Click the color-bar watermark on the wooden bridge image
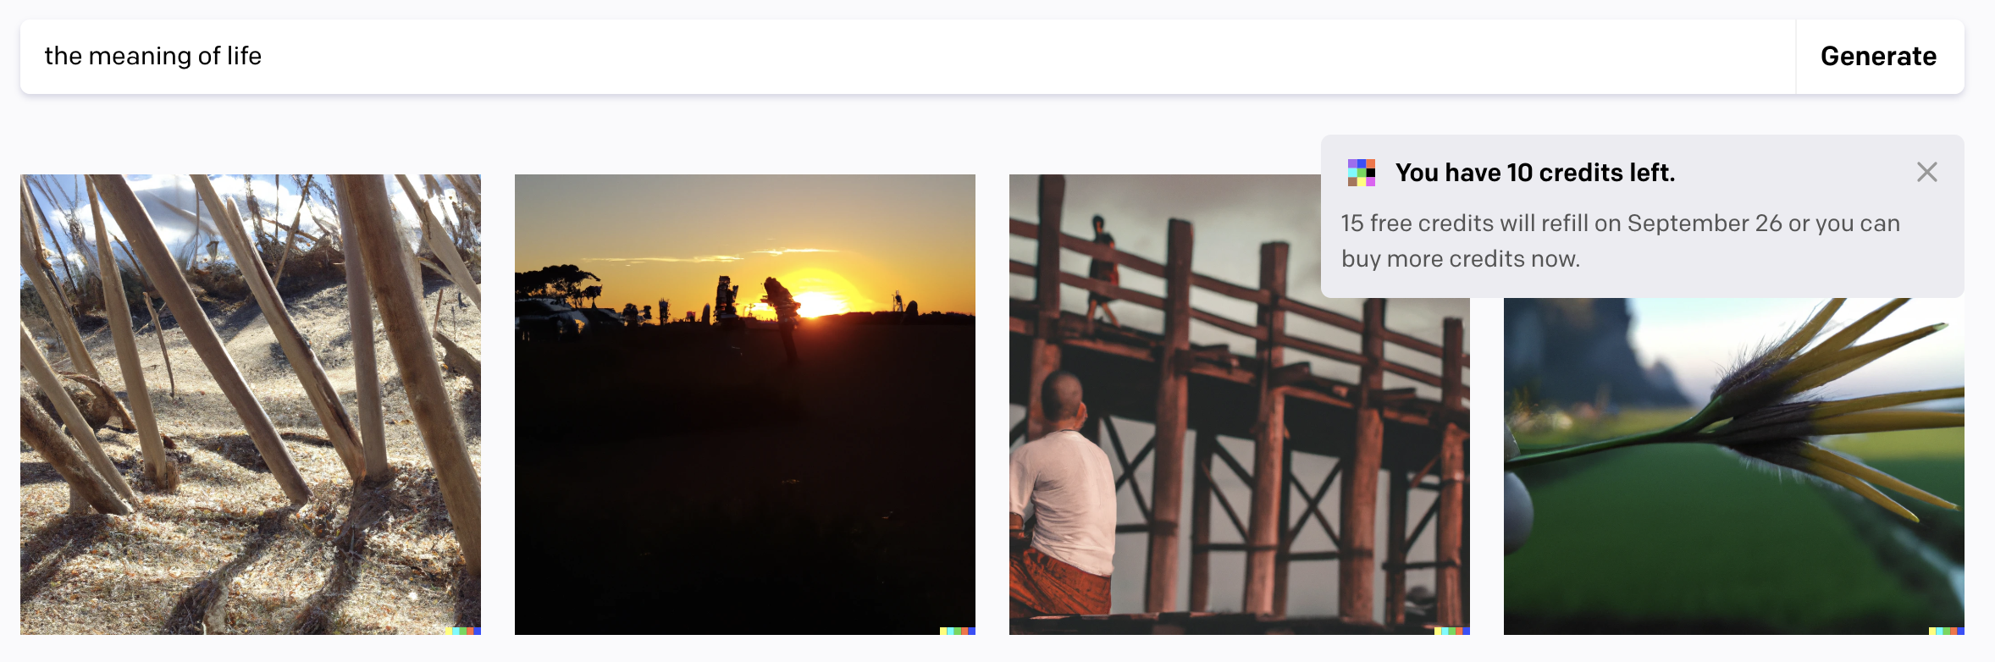 [1452, 631]
